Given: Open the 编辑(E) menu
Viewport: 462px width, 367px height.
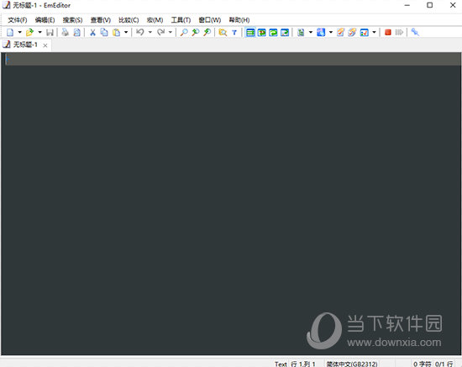Looking at the screenshot, I should click(x=45, y=20).
